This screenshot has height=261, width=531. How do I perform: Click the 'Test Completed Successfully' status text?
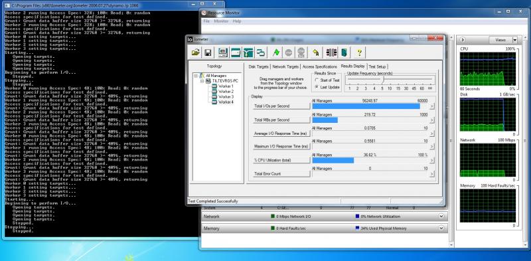point(213,201)
